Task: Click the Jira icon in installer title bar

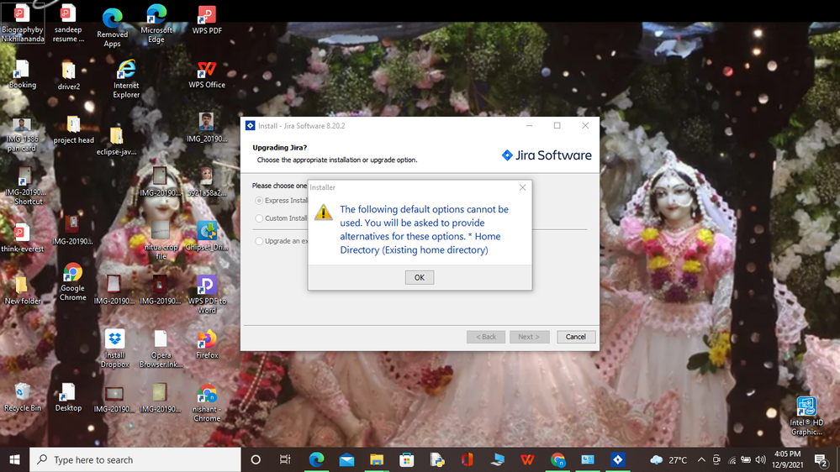Action: 250,126
